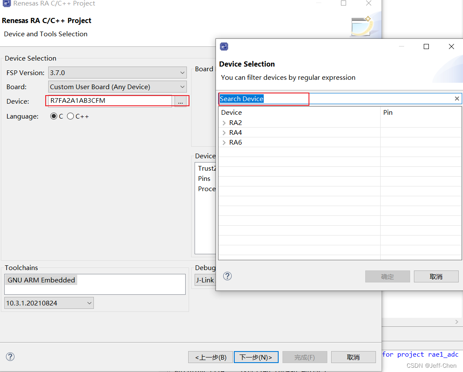Click the Pin column header
Image resolution: width=463 pixels, height=372 pixels.
tap(421, 113)
